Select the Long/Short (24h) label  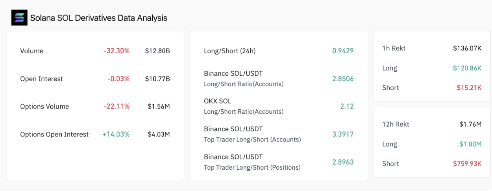[x=230, y=51]
